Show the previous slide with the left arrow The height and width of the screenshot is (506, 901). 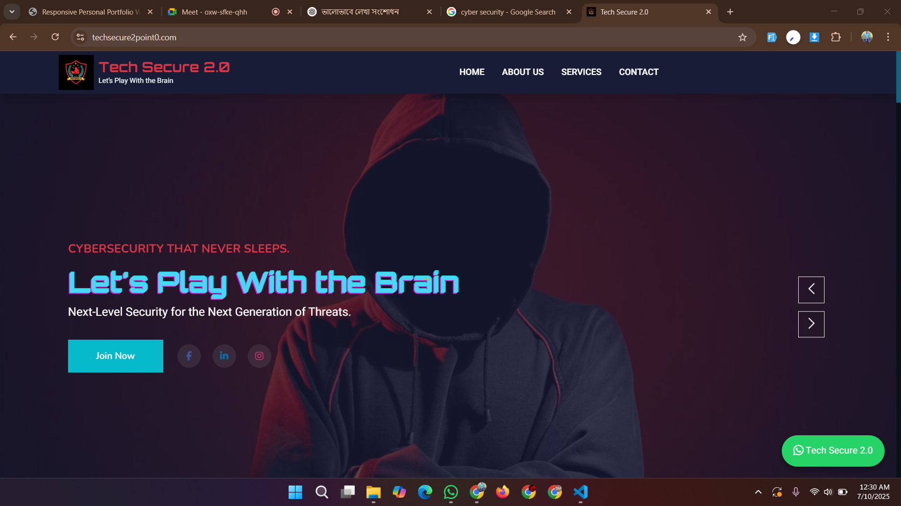(811, 289)
